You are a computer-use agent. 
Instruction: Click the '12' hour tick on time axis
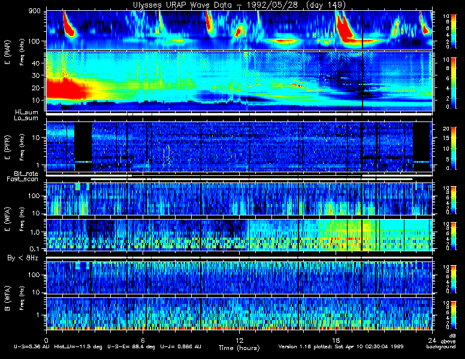click(x=239, y=340)
